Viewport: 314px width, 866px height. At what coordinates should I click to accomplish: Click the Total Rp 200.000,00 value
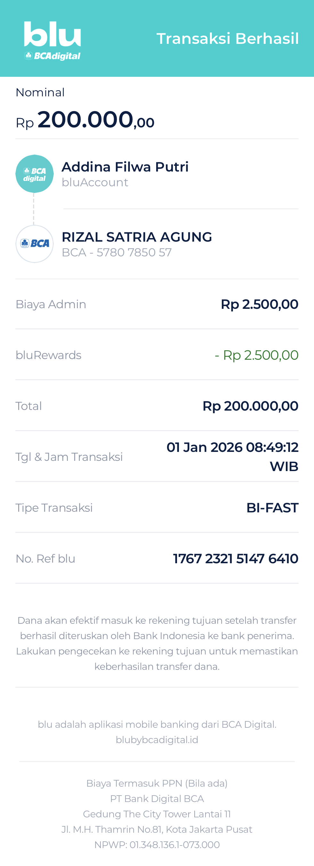[250, 406]
